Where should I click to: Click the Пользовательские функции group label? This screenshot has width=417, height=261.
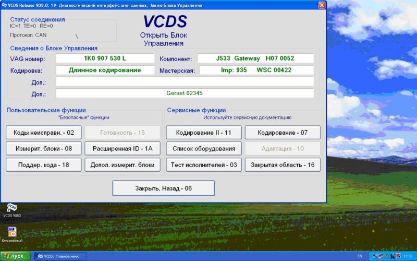coord(46,110)
